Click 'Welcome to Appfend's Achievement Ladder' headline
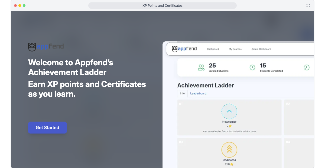 pyautogui.click(x=71, y=68)
